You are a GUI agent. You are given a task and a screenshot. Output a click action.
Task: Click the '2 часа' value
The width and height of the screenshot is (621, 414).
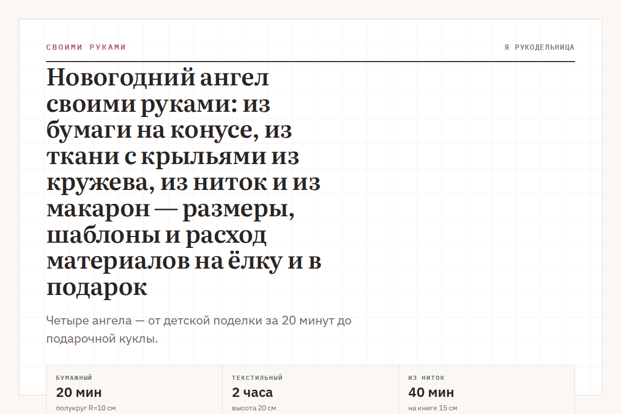(x=252, y=392)
